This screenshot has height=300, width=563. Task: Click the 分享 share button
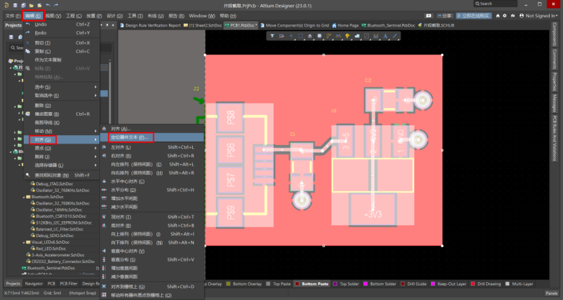point(446,15)
